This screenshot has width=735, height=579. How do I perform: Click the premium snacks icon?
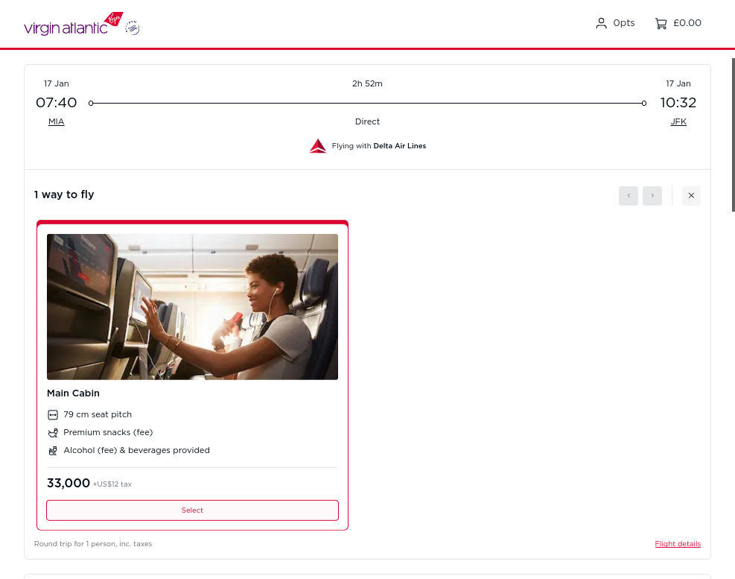[53, 433]
